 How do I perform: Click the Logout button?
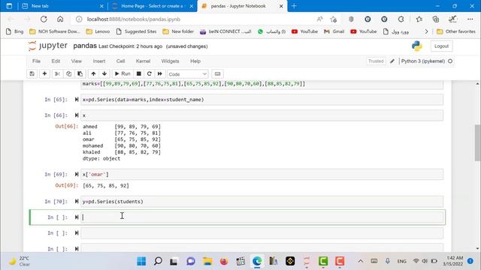(x=441, y=46)
